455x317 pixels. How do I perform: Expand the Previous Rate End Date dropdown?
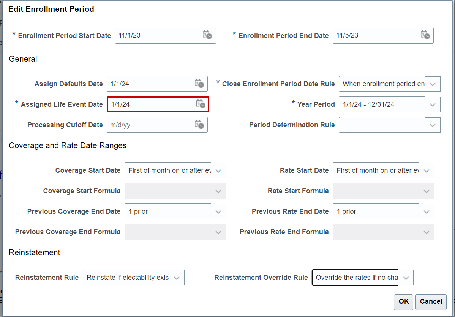427,211
